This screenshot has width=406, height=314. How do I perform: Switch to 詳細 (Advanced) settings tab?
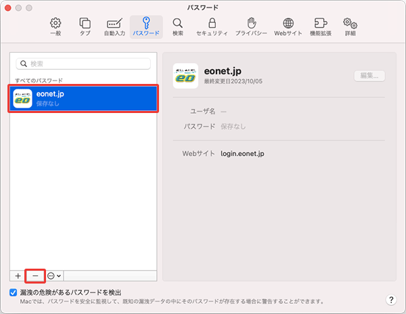(350, 26)
